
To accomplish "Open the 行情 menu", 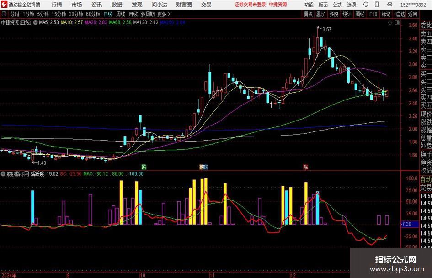I will pos(57,5).
